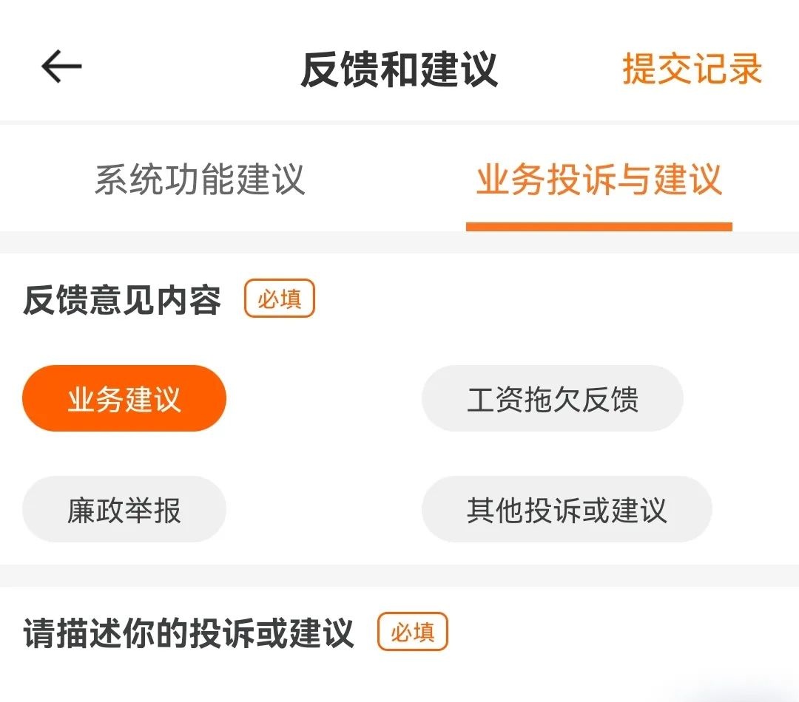Click empty space between 业务建议 and 工资拖欠反馈
The width and height of the screenshot is (799, 702).
(x=323, y=399)
